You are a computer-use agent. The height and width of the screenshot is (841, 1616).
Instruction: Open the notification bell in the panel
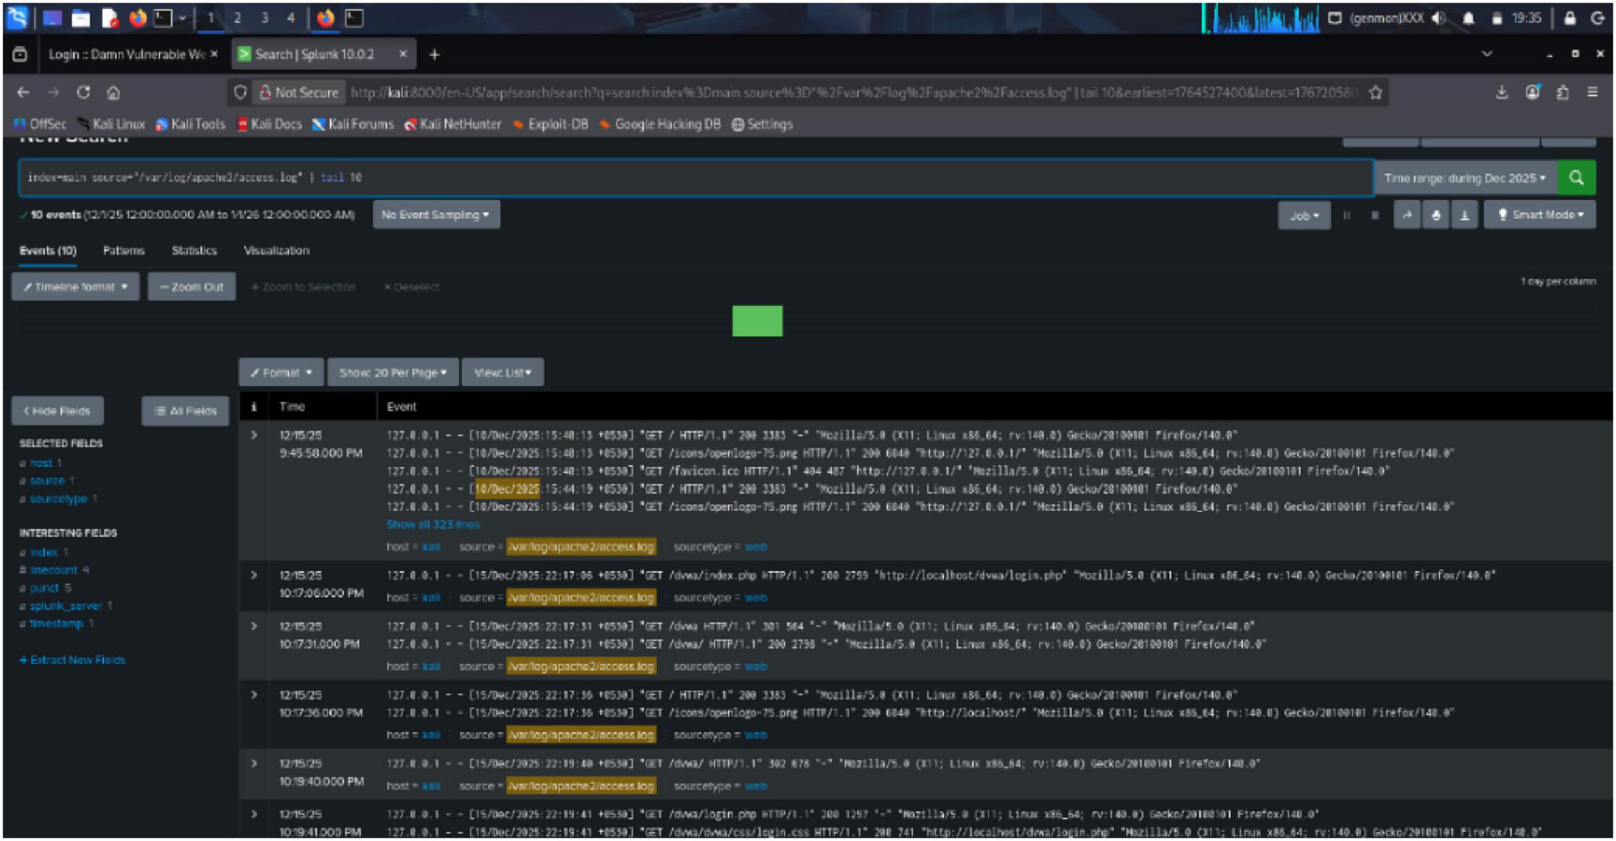coord(1469,18)
